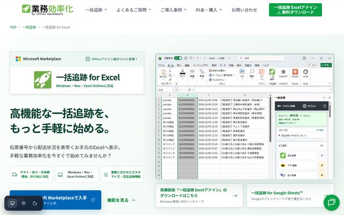Collapse the 一括追跡 task pane chevron
Image resolution: width=344 pixels, height=215 pixels.
(324, 98)
